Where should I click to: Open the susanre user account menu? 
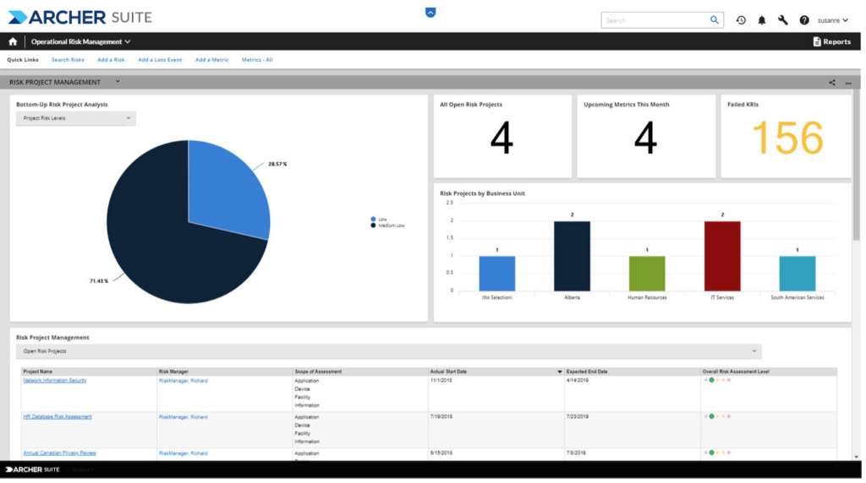click(833, 20)
